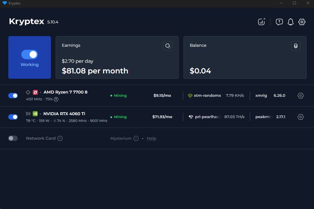Click the coins icon in Earnings card
Screen dimensions: 314x209
[x=168, y=46]
